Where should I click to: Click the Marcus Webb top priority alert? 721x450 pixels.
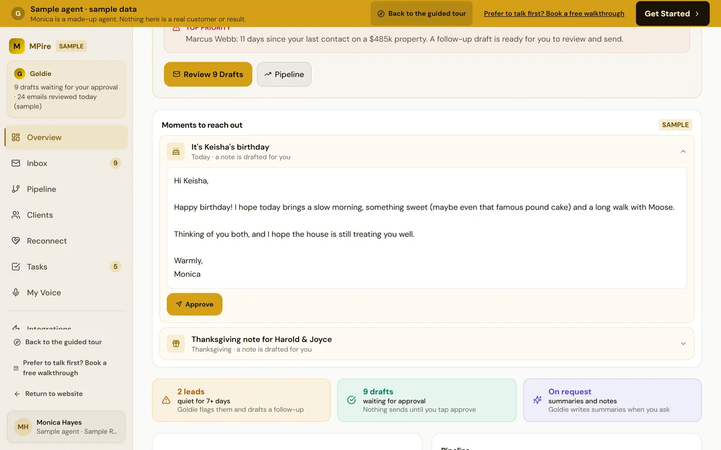click(x=427, y=39)
